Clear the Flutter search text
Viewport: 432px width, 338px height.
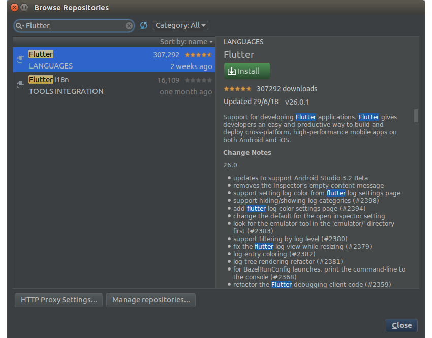point(129,26)
